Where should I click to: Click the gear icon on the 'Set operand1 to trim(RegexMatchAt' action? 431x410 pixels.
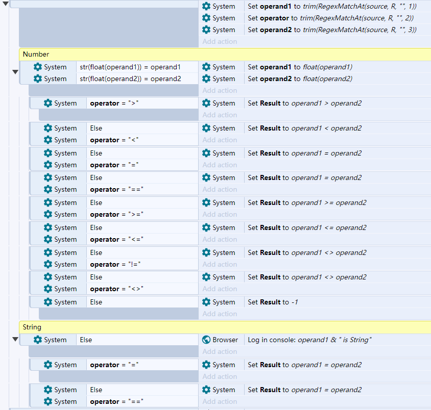click(206, 6)
